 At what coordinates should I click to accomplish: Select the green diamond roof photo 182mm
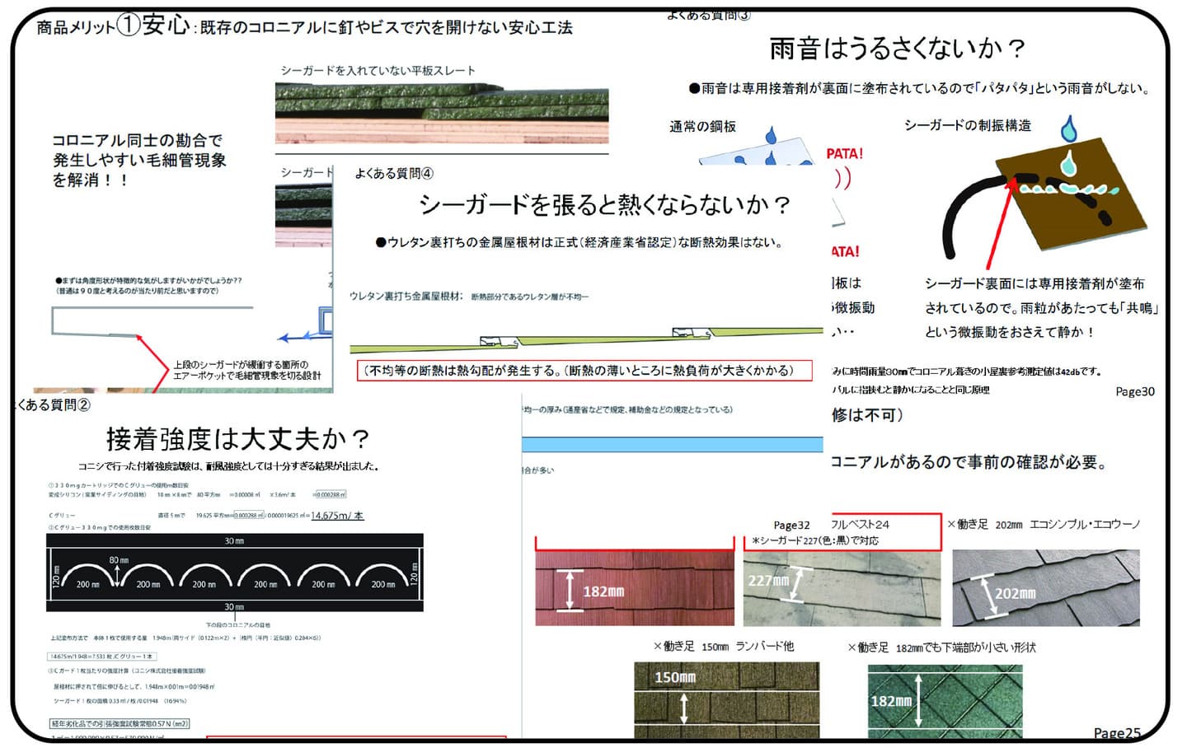tap(945, 700)
